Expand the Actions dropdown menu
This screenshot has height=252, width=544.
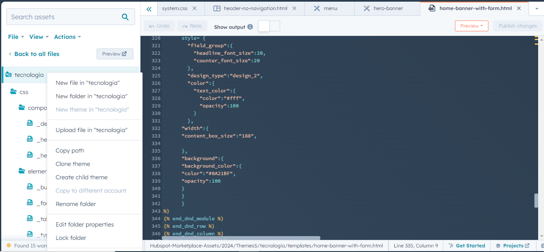tap(67, 37)
